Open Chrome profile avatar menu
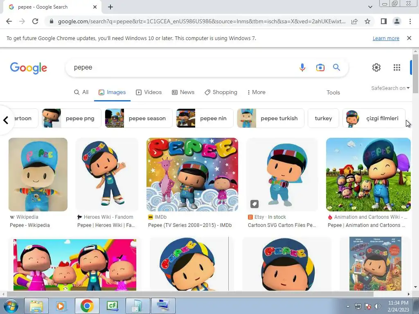This screenshot has width=419, height=314. tap(397, 21)
